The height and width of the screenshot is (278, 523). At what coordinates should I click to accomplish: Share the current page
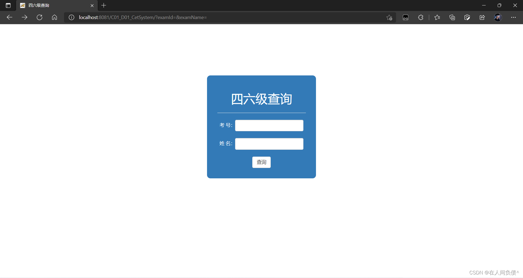click(482, 17)
